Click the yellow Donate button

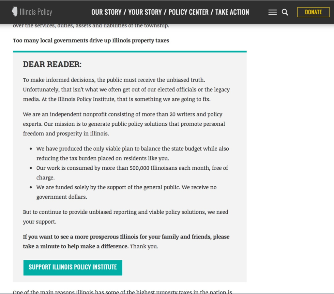313,12
